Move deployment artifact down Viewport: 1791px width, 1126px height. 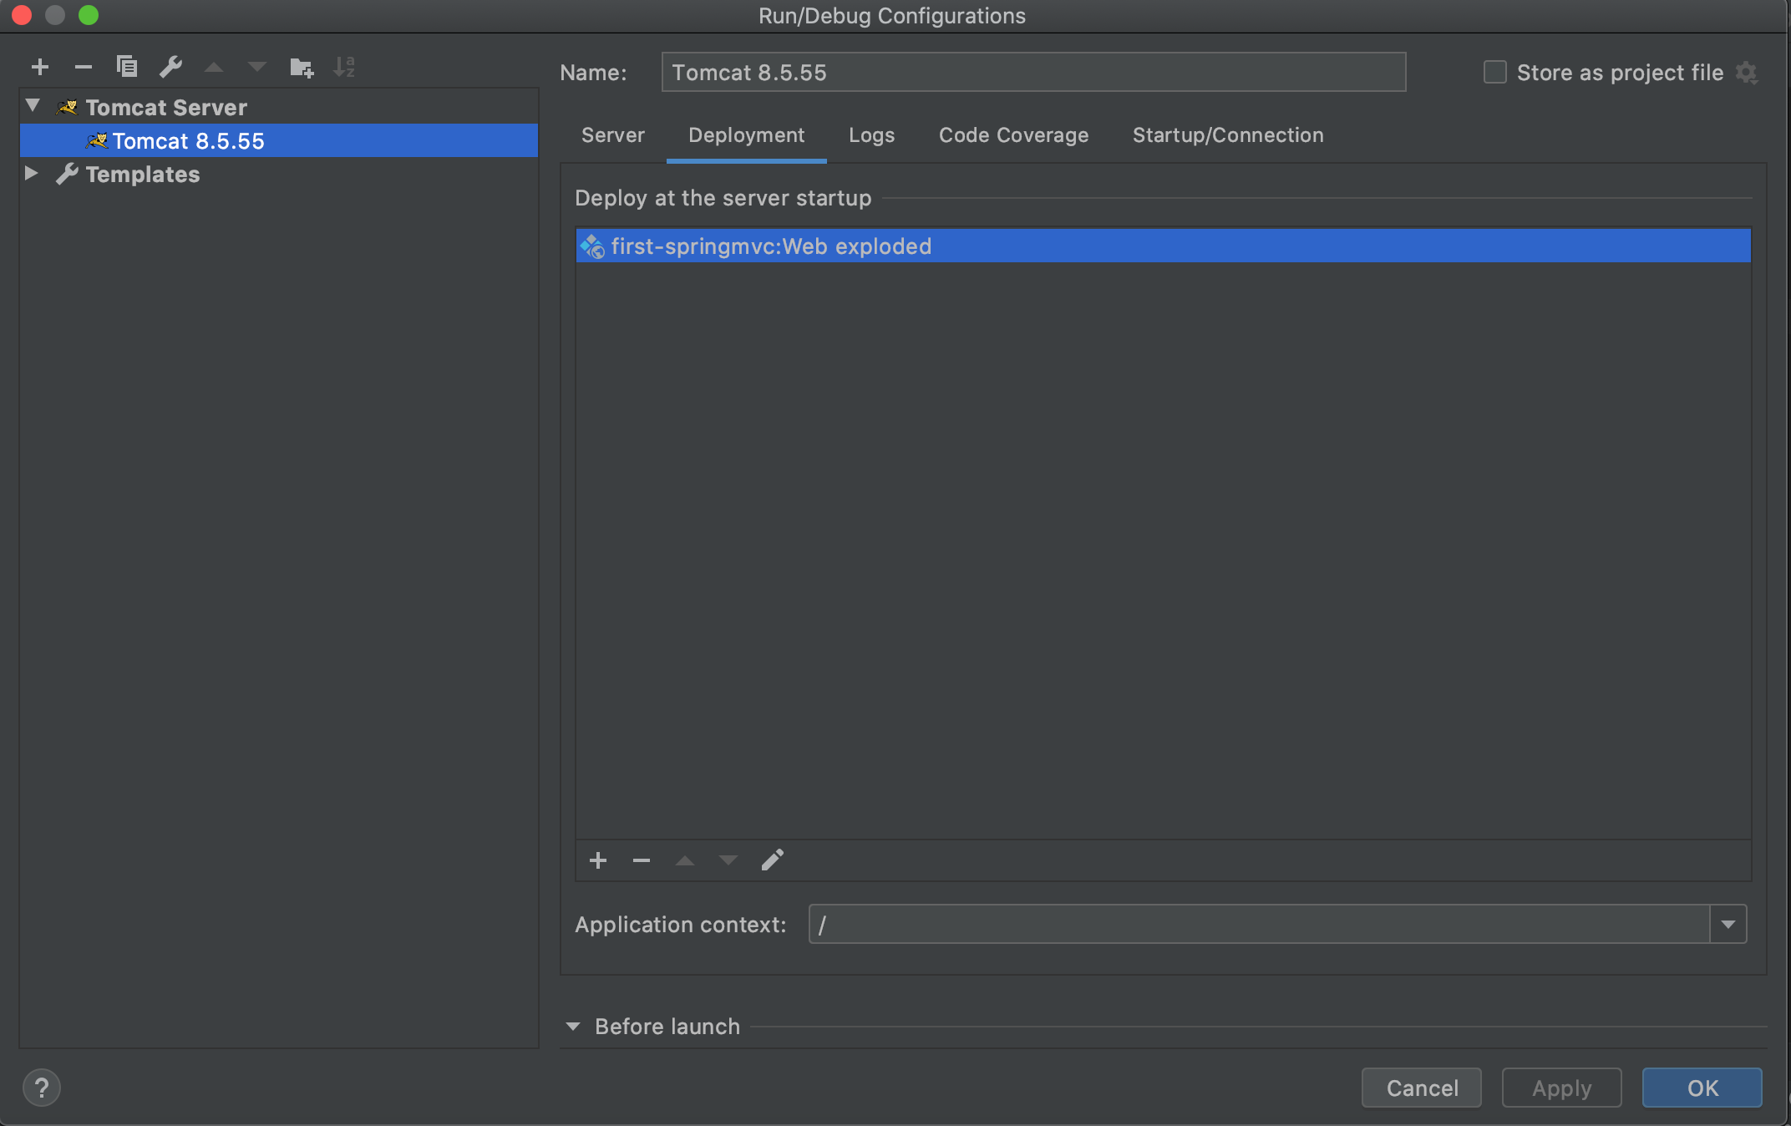pos(728,860)
